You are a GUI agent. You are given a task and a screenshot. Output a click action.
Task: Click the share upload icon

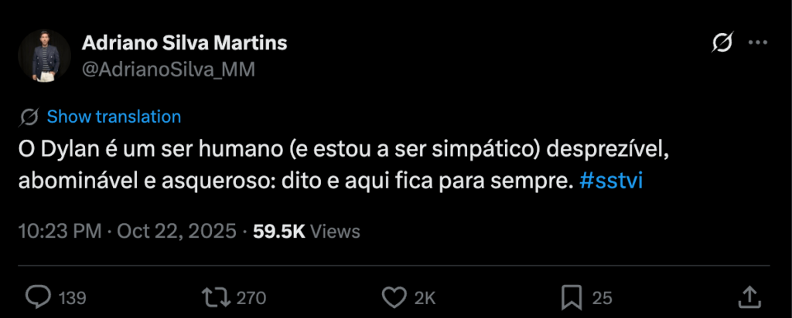[x=749, y=297]
